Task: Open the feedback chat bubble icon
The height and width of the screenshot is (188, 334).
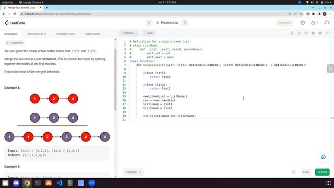Action: pos(323,157)
